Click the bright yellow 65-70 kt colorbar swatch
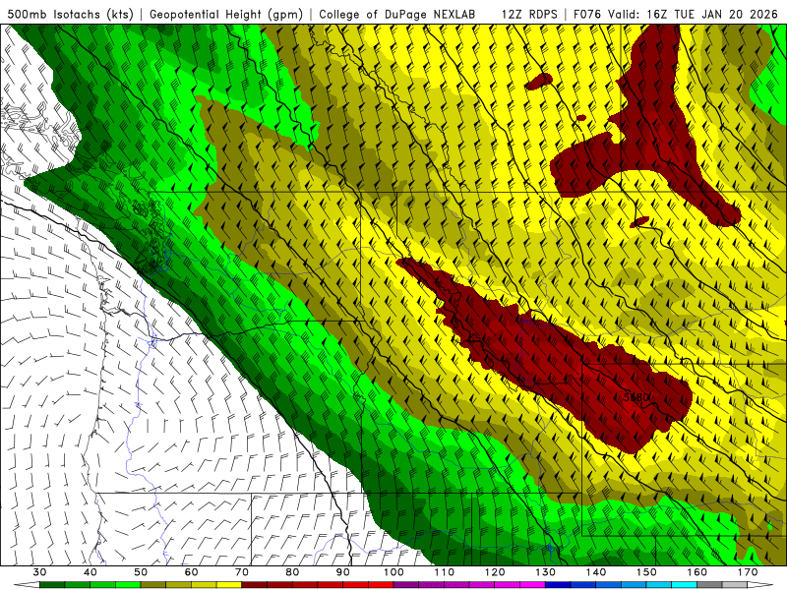Image resolution: width=787 pixels, height=590 pixels. (229, 585)
